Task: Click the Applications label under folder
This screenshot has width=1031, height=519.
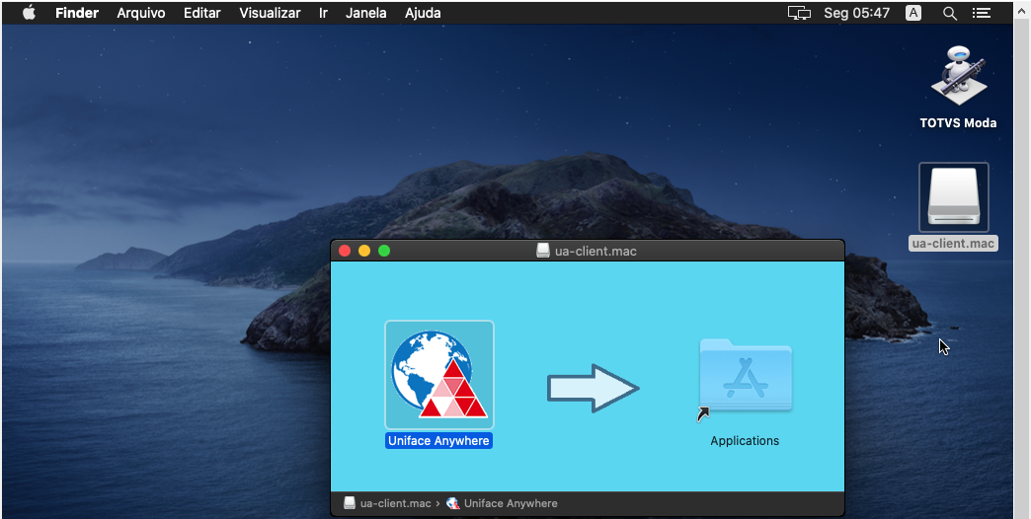Action: (x=745, y=441)
